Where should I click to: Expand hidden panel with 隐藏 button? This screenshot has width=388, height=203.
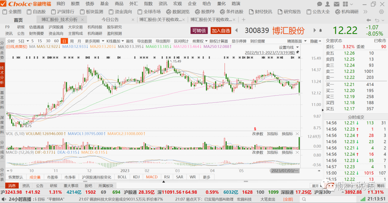click(x=315, y=41)
